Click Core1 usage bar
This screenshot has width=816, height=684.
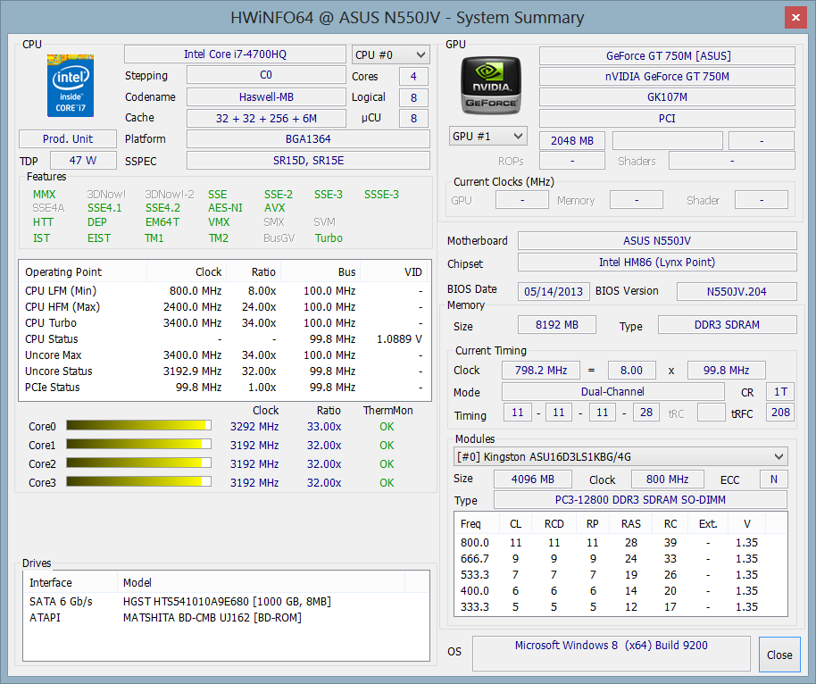coord(139,445)
